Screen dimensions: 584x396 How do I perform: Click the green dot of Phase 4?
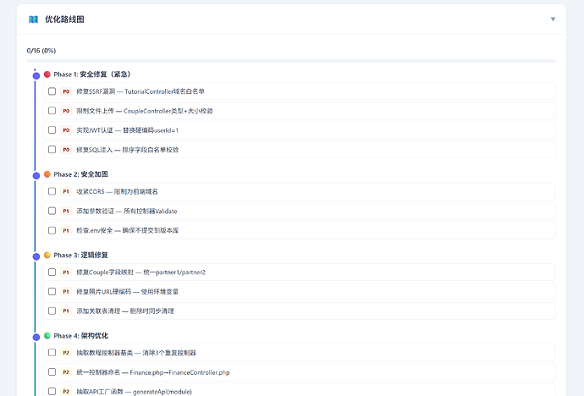tap(47, 336)
